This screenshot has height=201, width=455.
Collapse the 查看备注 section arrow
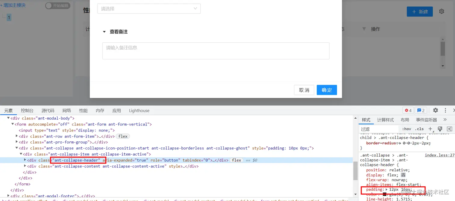click(104, 31)
